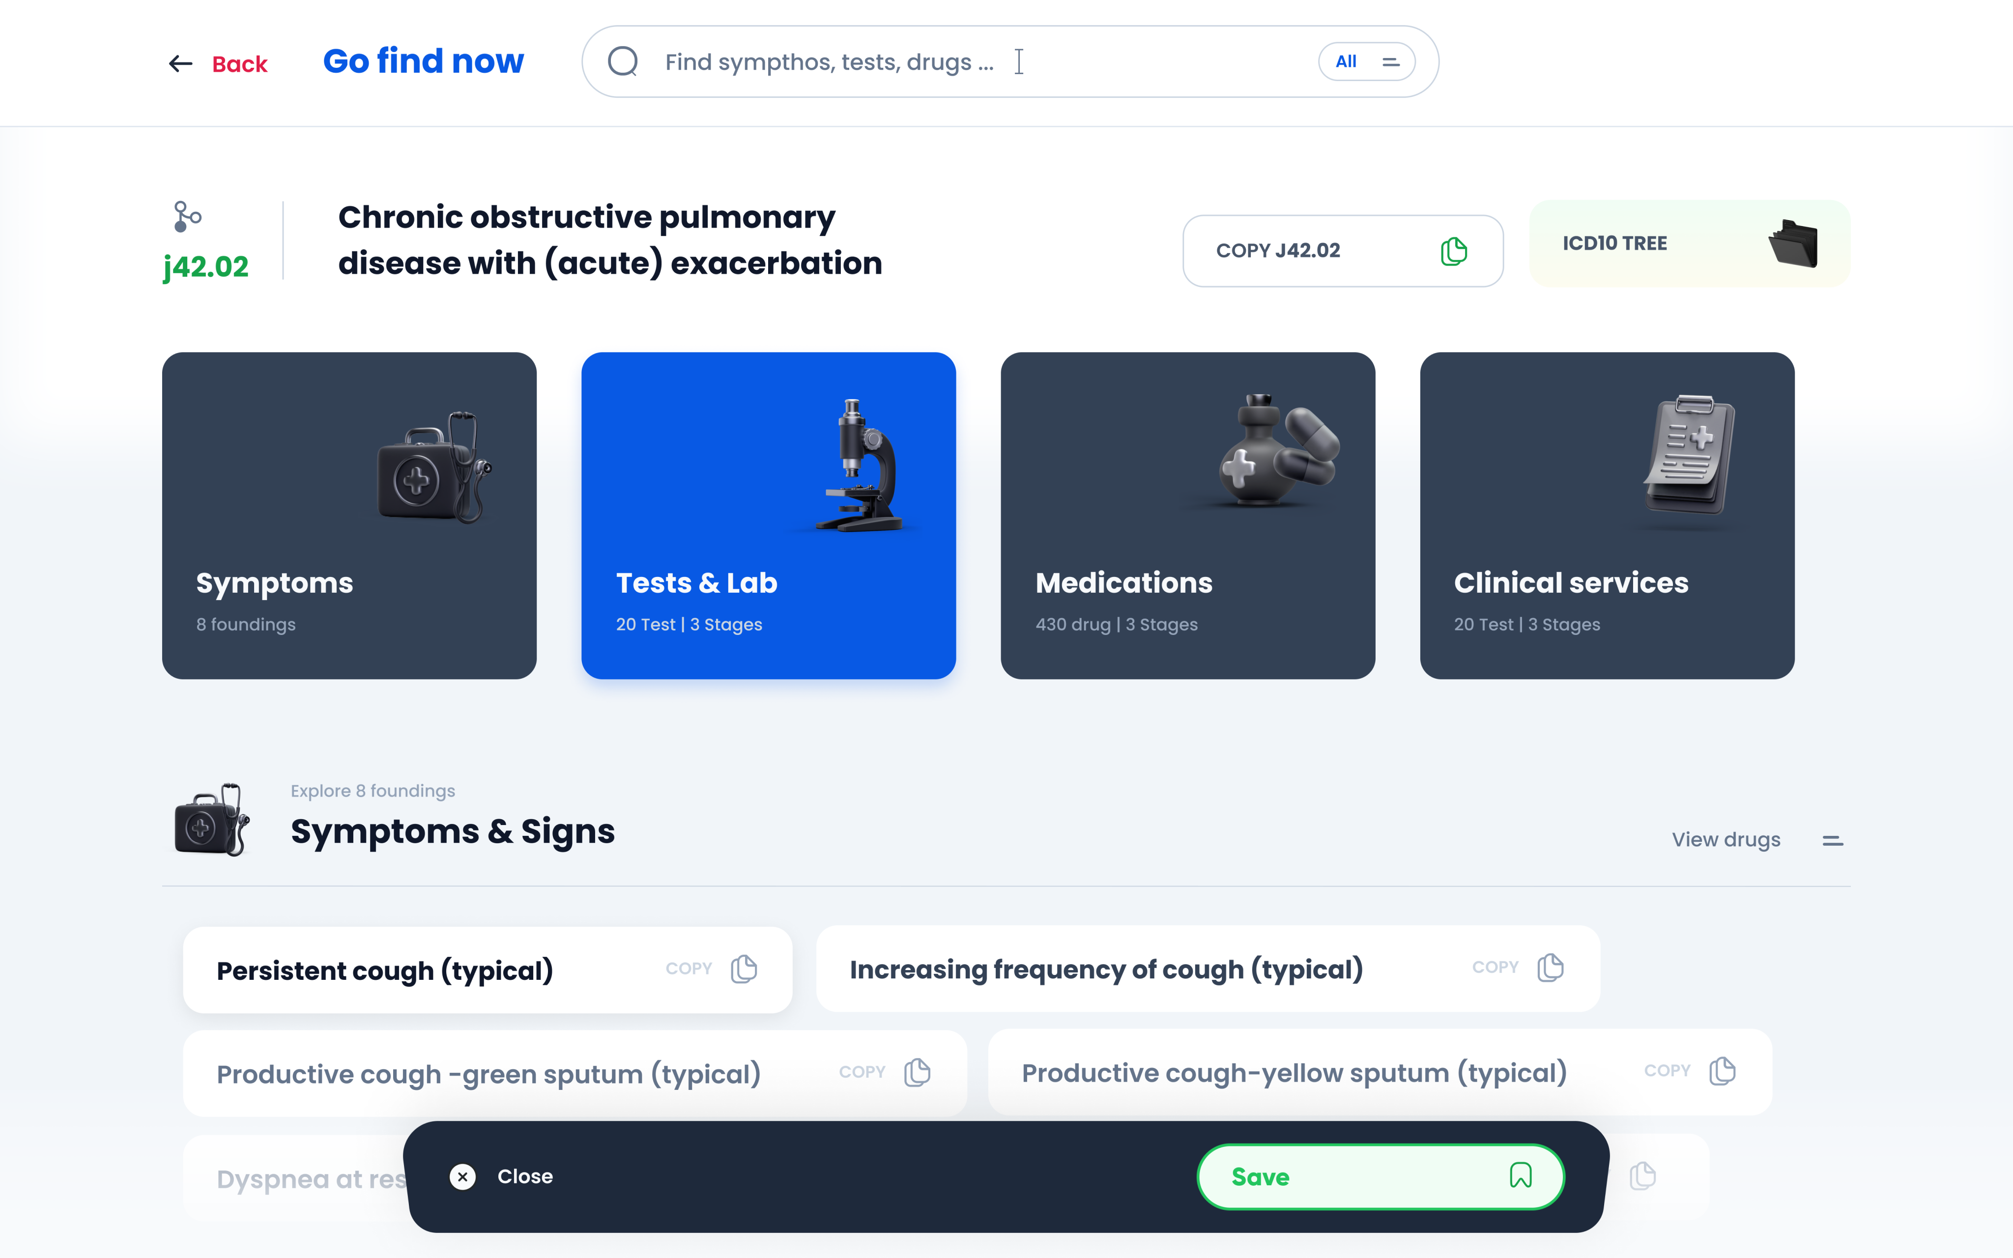2013x1258 pixels.
Task: Select the green j42.02 code text
Action: point(206,267)
